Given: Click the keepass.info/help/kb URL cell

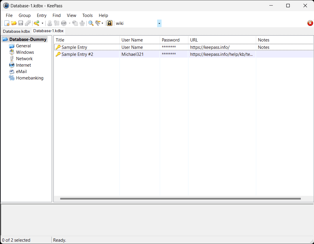Looking at the screenshot, I should coord(221,54).
